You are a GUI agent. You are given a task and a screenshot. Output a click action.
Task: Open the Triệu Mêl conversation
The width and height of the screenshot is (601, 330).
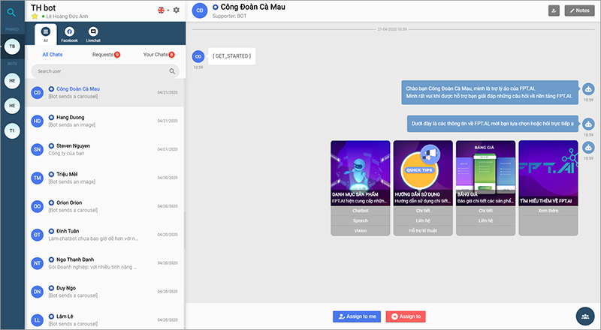click(104, 178)
